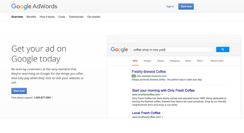Open the Testimonials section
Viewport: 244px width, 133px height.
tap(76, 17)
